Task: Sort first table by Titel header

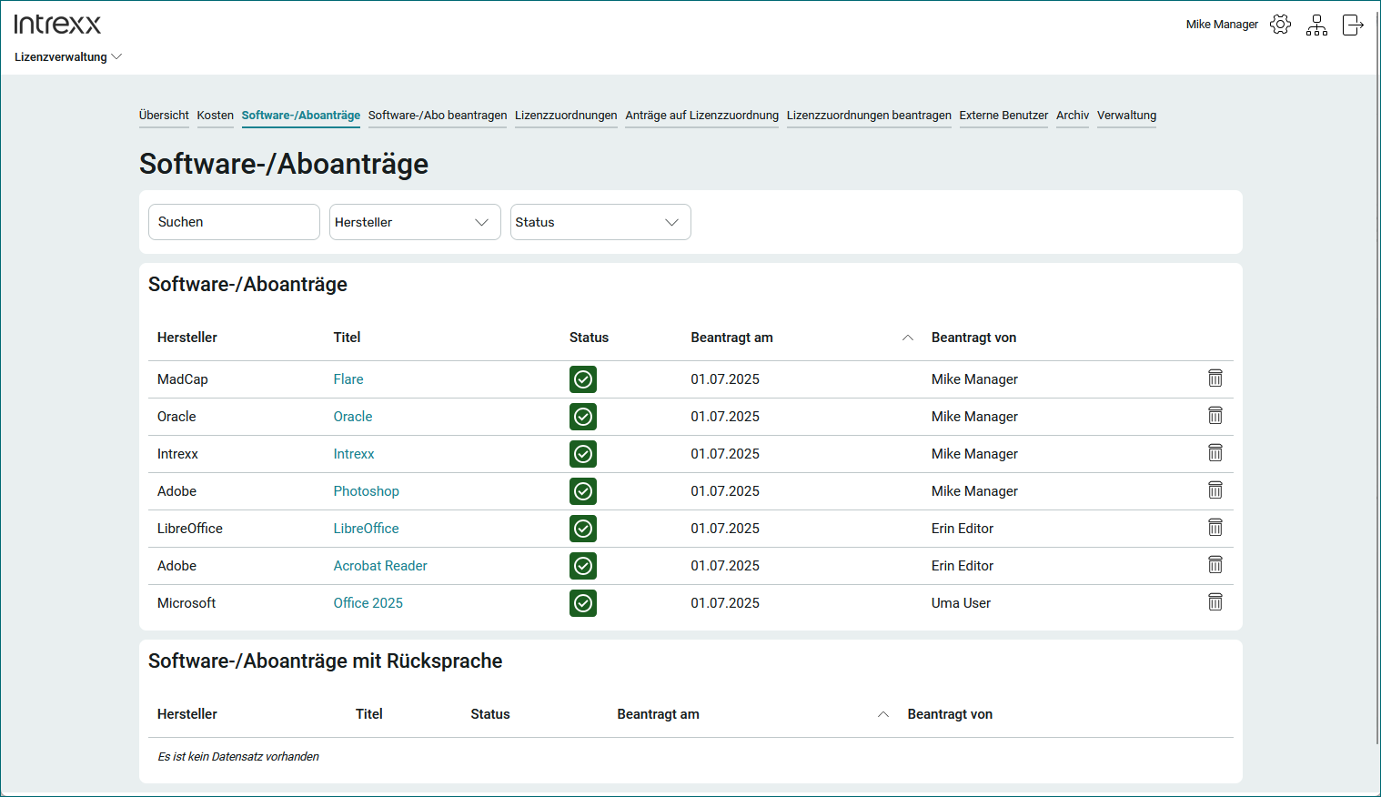Action: coord(347,338)
